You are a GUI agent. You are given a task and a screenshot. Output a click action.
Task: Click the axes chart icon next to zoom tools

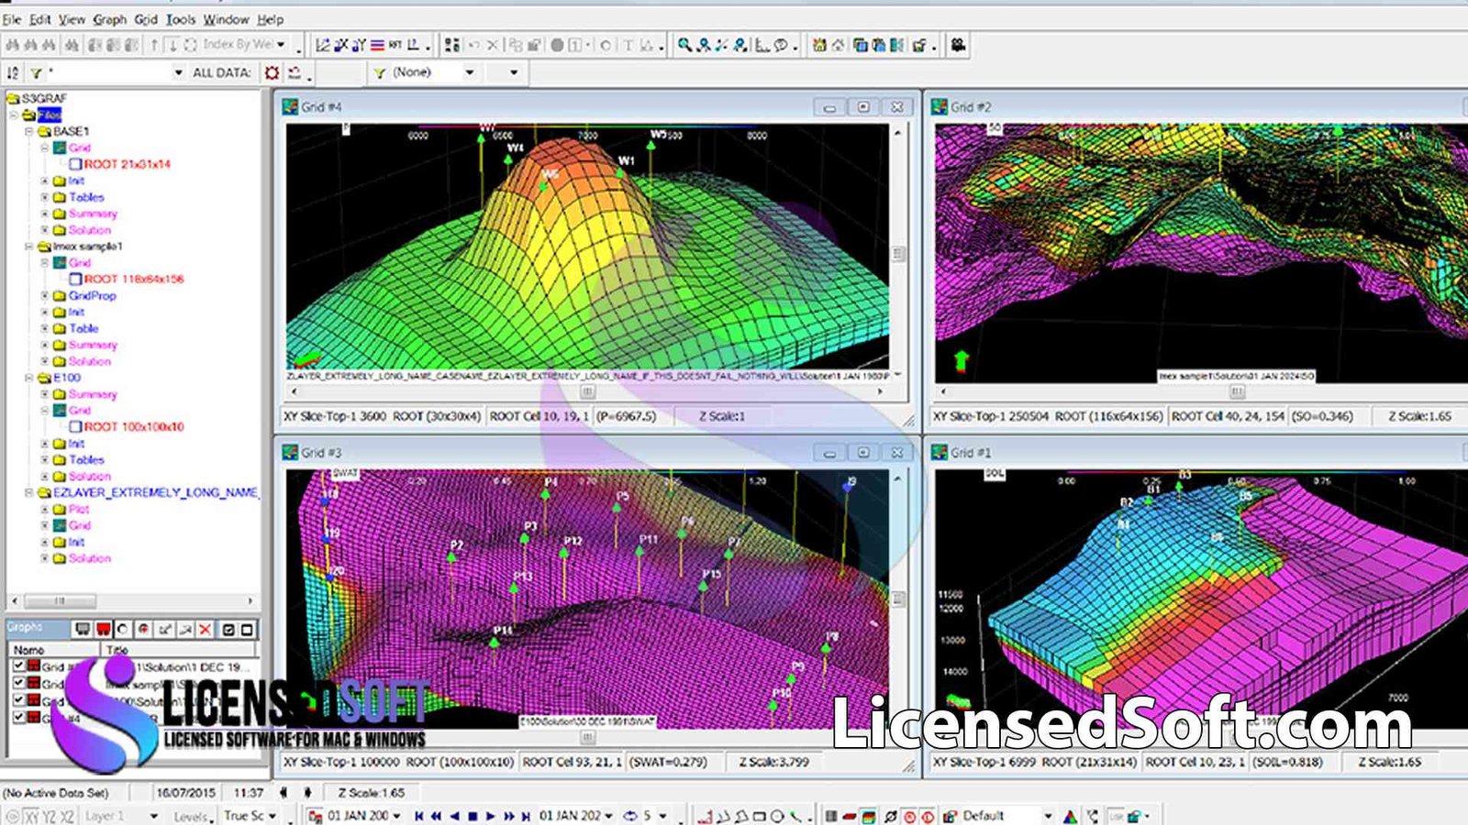[x=762, y=45]
